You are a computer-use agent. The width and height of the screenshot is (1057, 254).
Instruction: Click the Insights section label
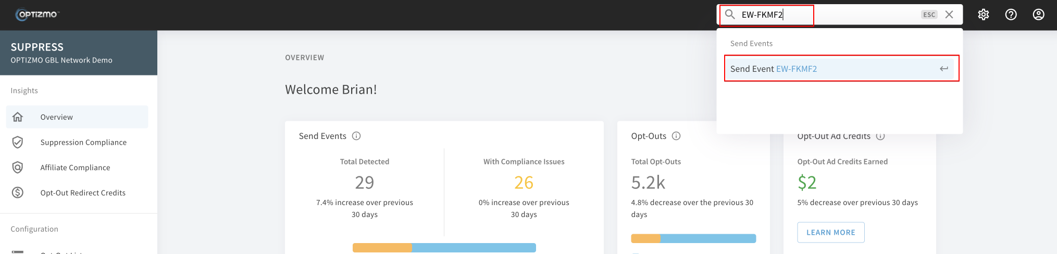point(24,91)
